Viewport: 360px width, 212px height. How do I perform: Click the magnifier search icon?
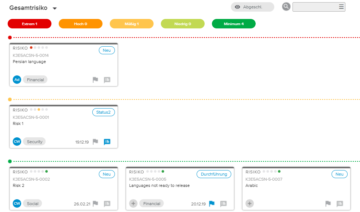286,7
